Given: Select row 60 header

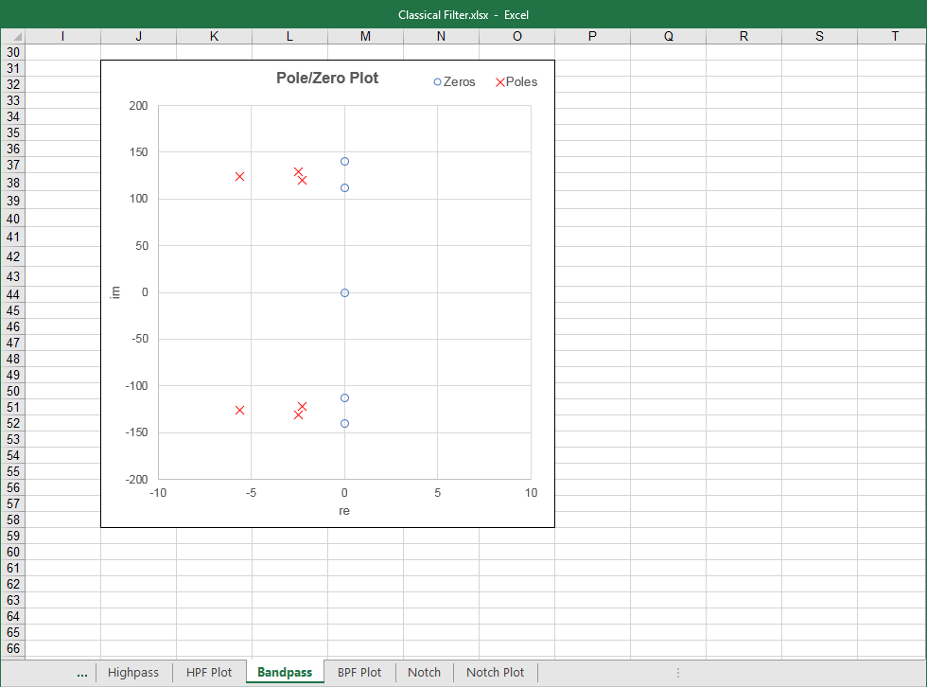Looking at the screenshot, I should point(12,552).
